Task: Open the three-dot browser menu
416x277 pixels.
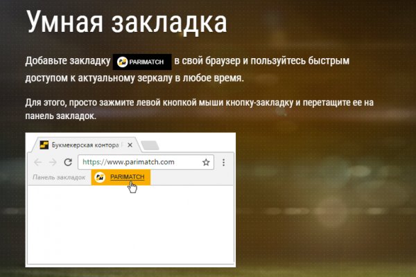Action: [x=223, y=162]
